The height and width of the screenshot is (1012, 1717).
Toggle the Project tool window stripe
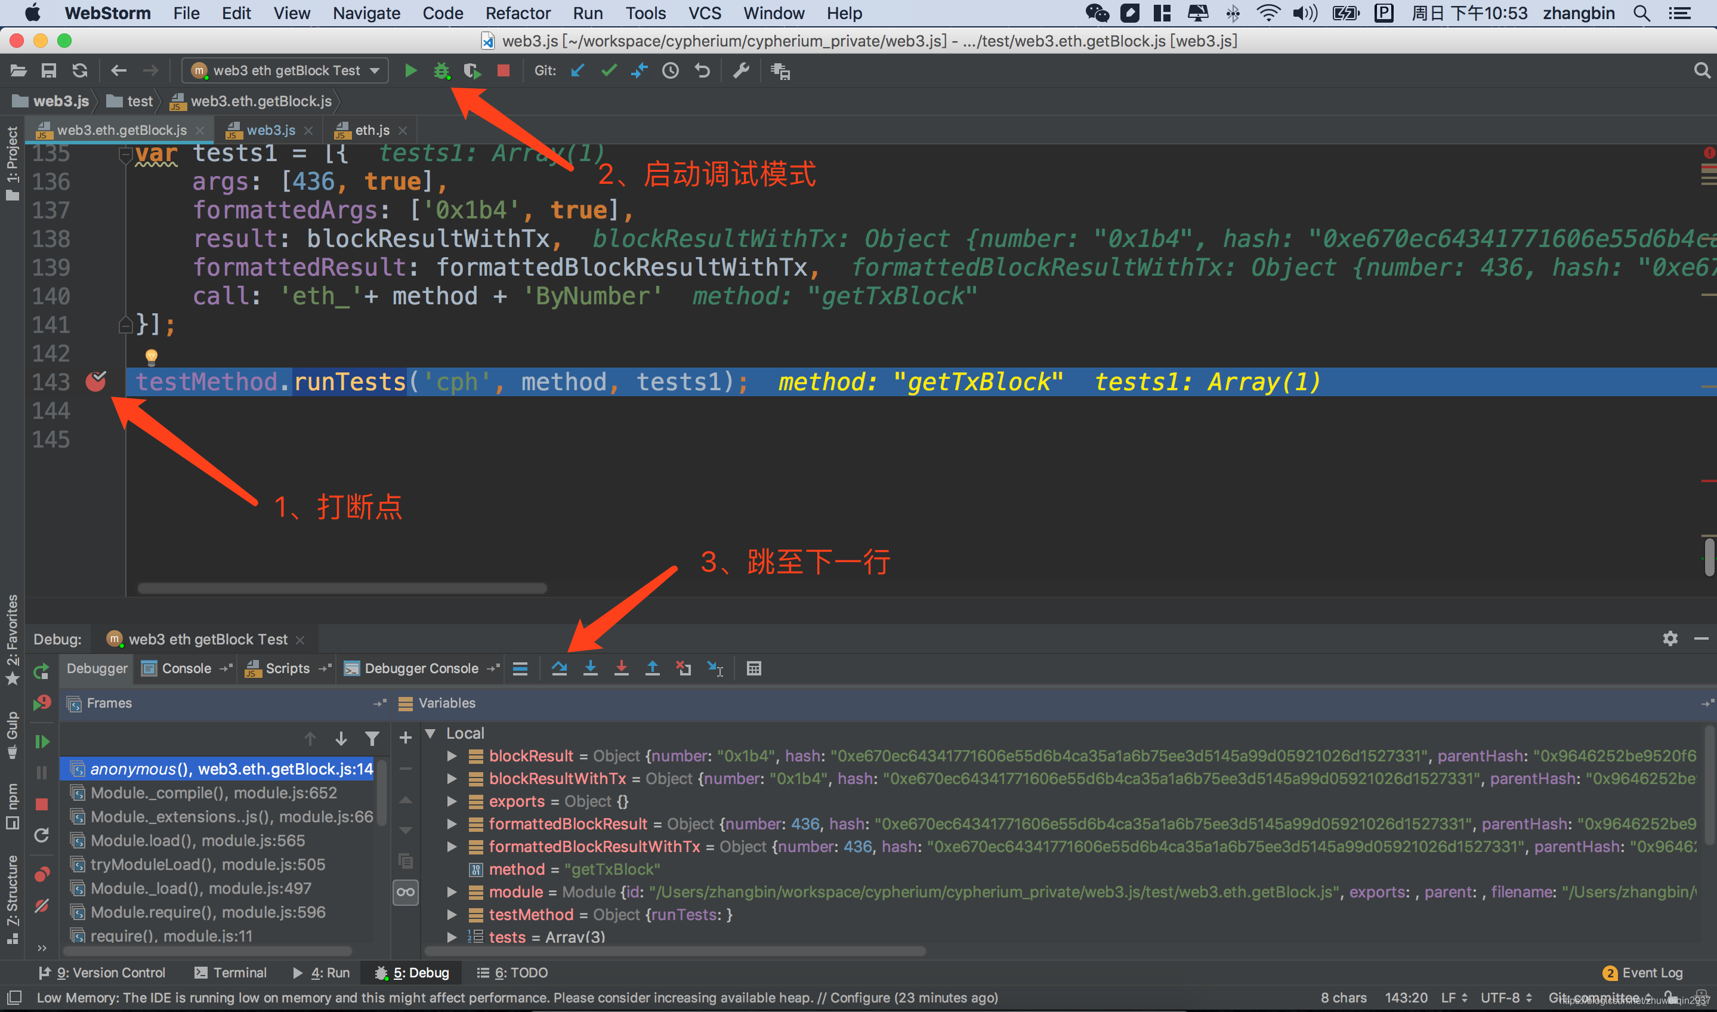[x=13, y=163]
